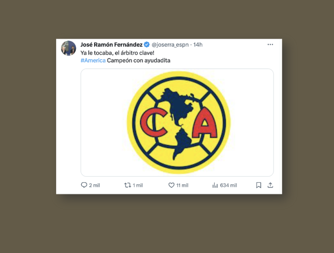Like the tweet with the heart icon
Screen dimensions: 334x253
click(x=171, y=185)
